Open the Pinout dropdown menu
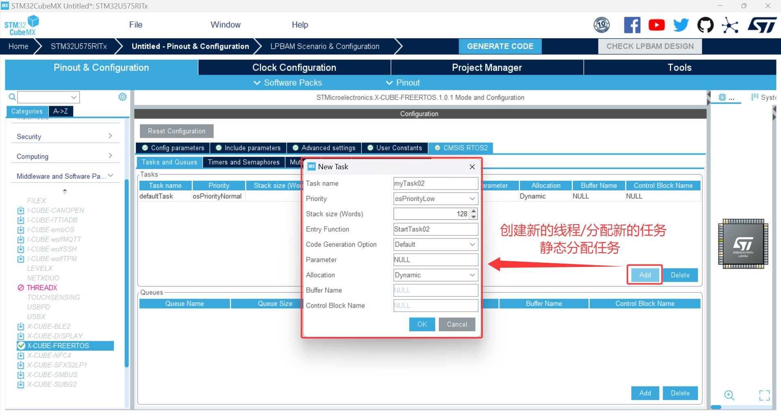This screenshot has width=781, height=415. point(403,83)
